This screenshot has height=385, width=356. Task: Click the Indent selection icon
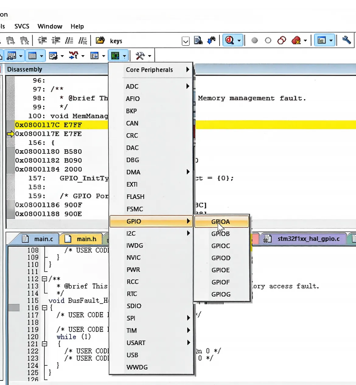(x=42, y=41)
